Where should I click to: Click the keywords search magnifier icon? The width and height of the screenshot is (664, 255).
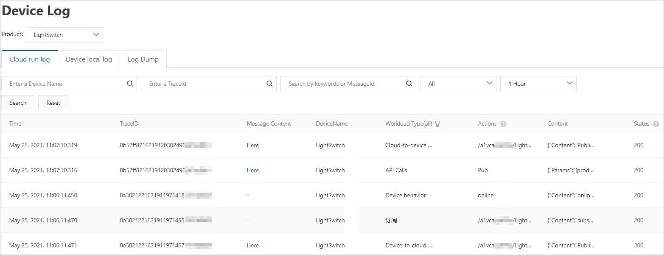409,83
